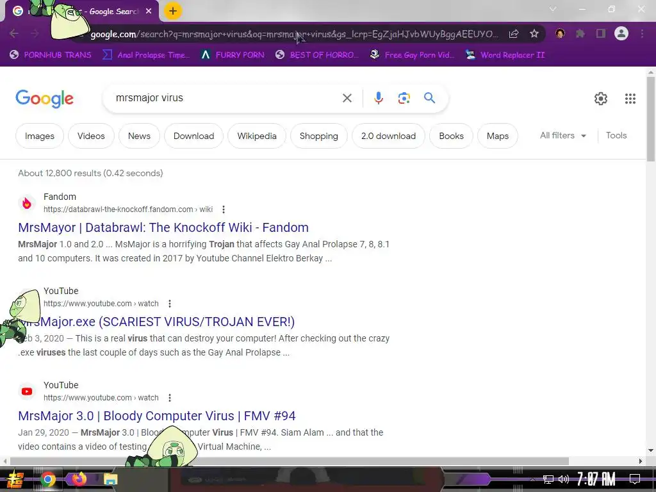Viewport: 656px width, 492px height.
Task: Open search Tools
Action: tap(616, 136)
